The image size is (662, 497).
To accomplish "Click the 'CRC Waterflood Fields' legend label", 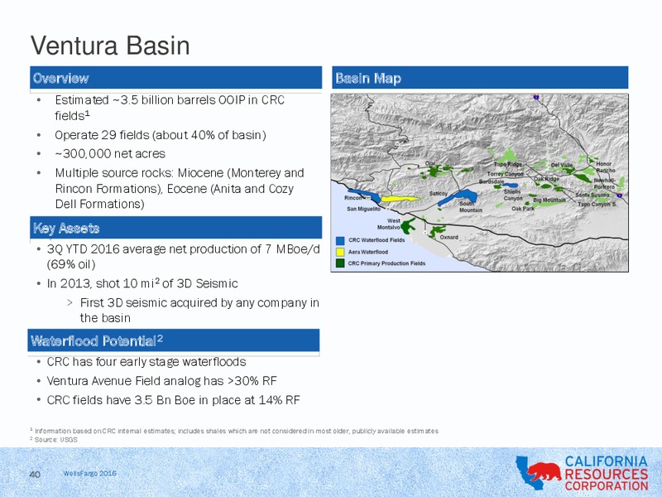I will pyautogui.click(x=377, y=240).
